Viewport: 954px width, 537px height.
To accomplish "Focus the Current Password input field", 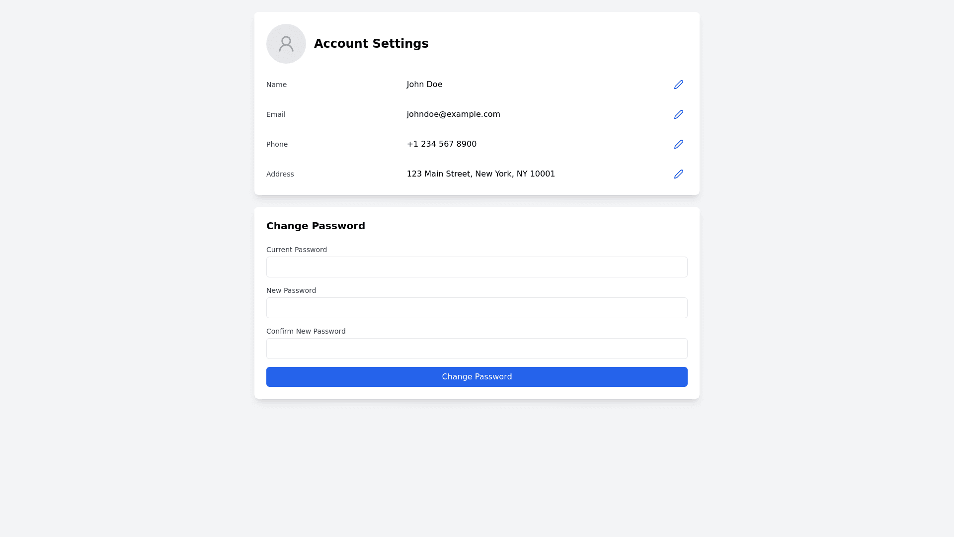I will coord(477,267).
